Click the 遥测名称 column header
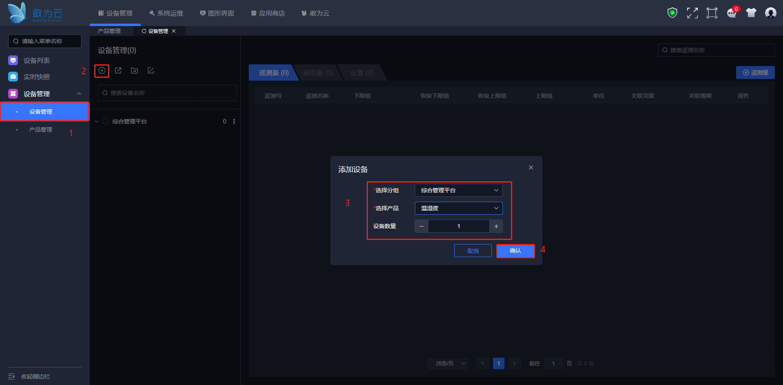783x385 pixels. pos(317,96)
